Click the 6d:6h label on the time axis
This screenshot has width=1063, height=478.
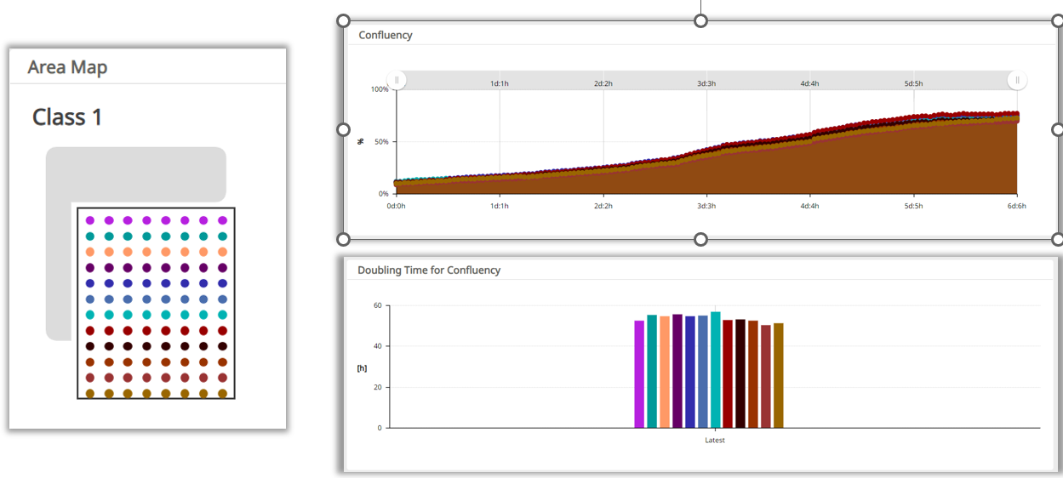coord(1016,205)
